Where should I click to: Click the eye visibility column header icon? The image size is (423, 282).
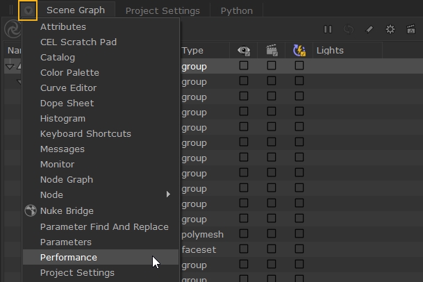pos(244,51)
